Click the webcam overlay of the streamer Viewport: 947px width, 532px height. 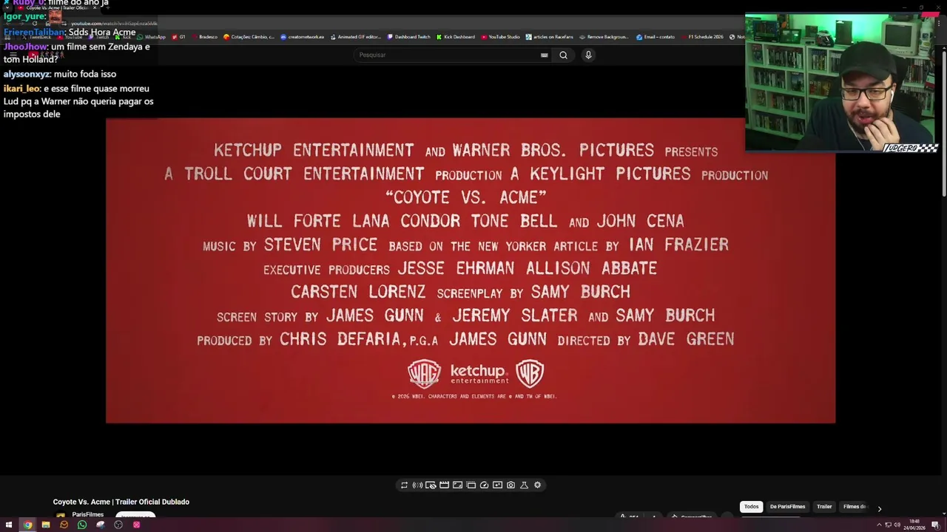842,83
